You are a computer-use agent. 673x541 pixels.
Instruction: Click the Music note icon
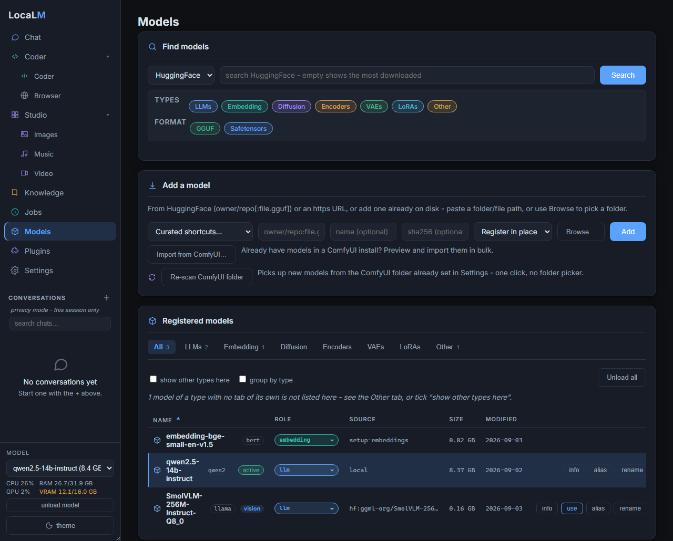(24, 154)
